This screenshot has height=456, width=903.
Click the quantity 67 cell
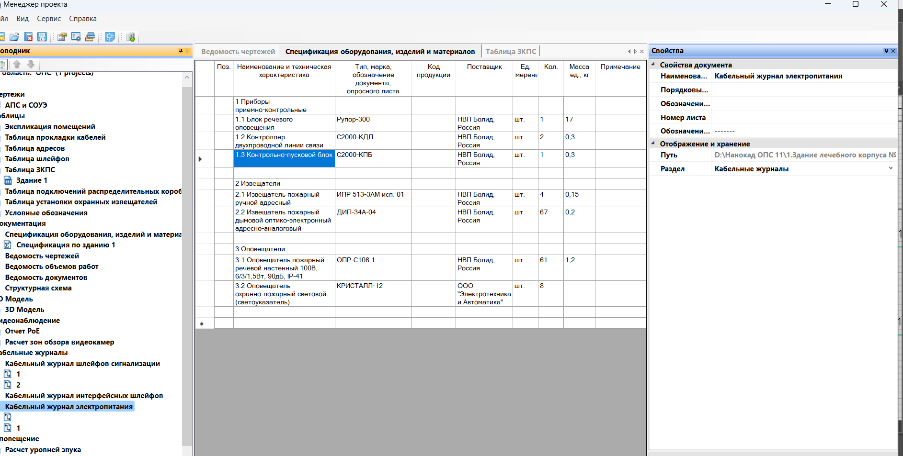click(550, 220)
